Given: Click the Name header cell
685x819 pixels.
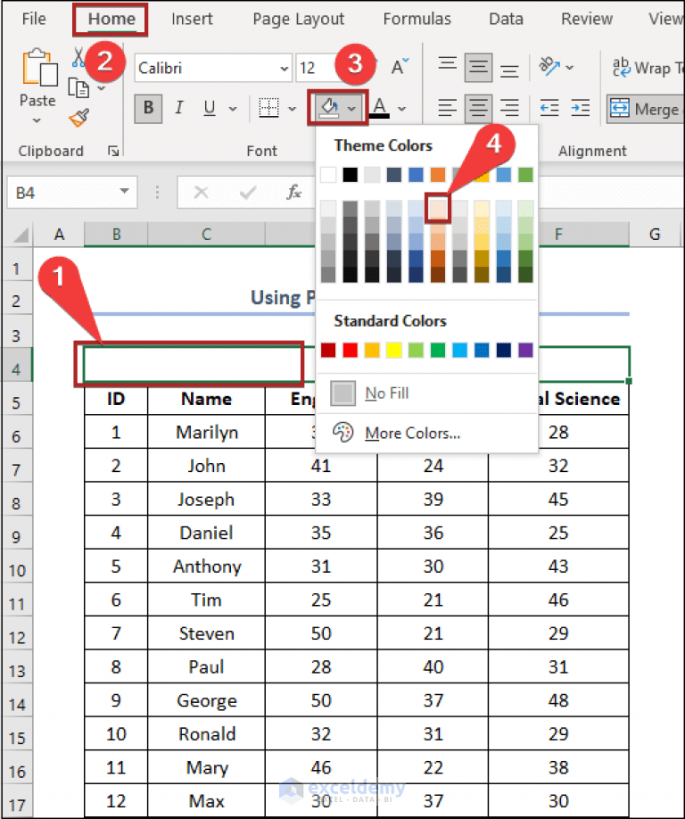Looking at the screenshot, I should [206, 399].
